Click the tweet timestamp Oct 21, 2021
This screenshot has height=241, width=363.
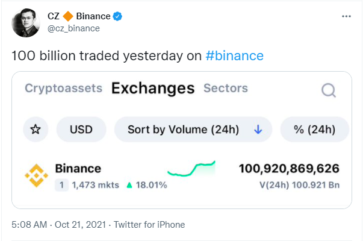click(80, 225)
